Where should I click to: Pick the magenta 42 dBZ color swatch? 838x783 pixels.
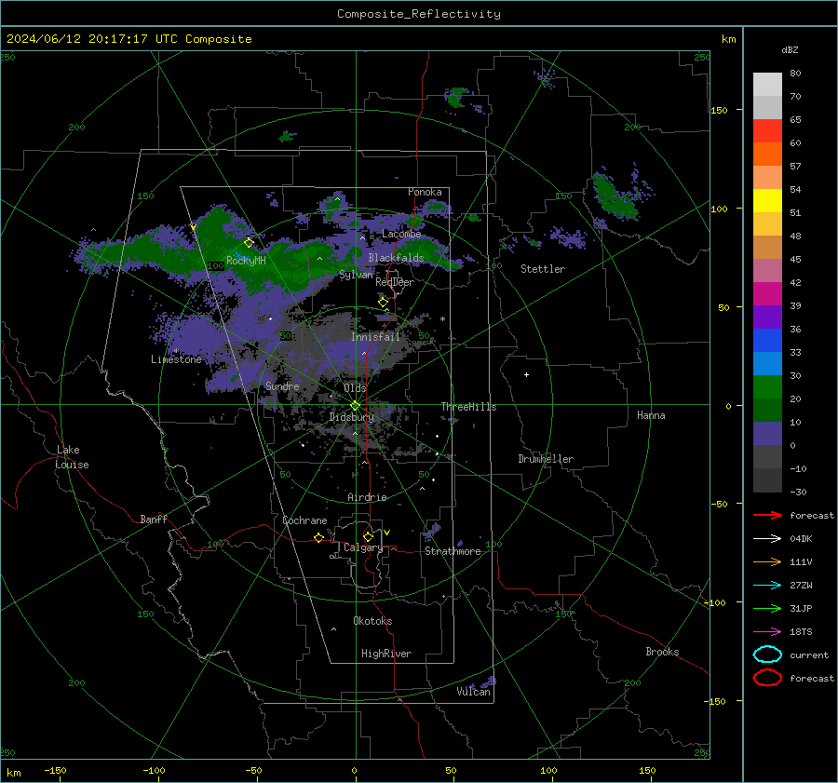coord(767,293)
